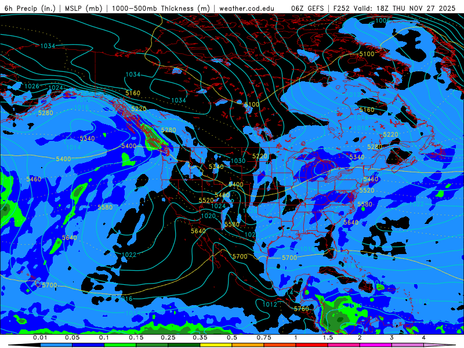Click the 0.35 legend value label

pos(200,338)
